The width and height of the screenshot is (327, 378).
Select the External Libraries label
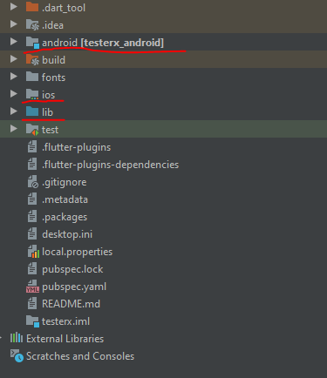[65, 339]
